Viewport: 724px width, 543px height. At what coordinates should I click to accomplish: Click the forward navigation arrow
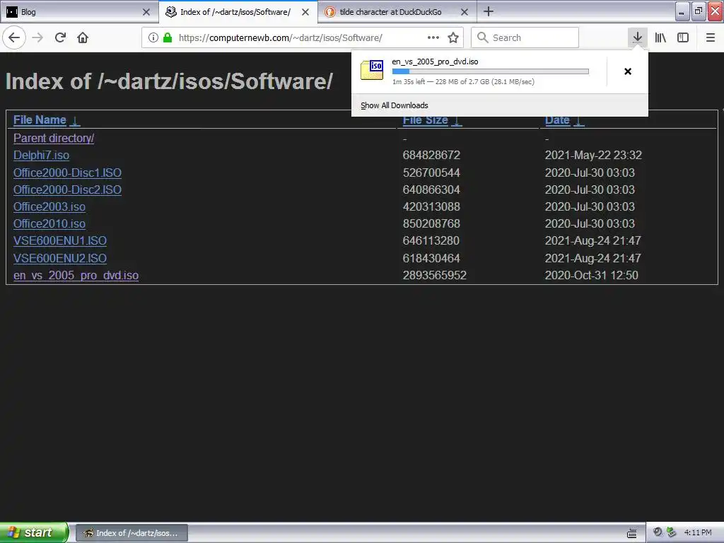pyautogui.click(x=37, y=37)
